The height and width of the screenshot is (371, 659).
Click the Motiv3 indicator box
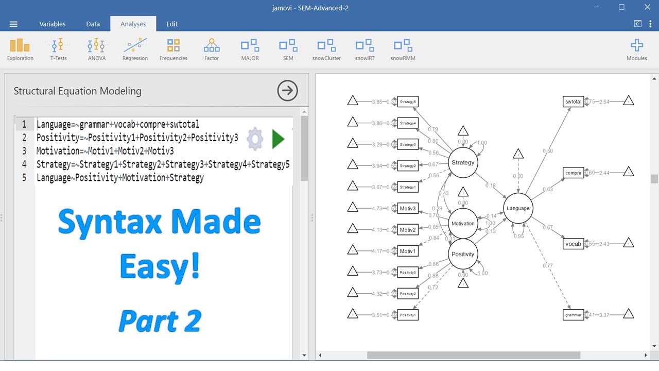[408, 208]
